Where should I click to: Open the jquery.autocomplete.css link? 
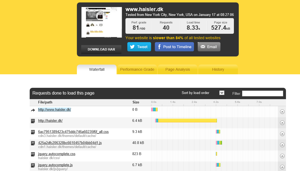coord(57,154)
